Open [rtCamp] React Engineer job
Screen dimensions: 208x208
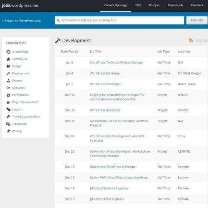[x=107, y=199]
